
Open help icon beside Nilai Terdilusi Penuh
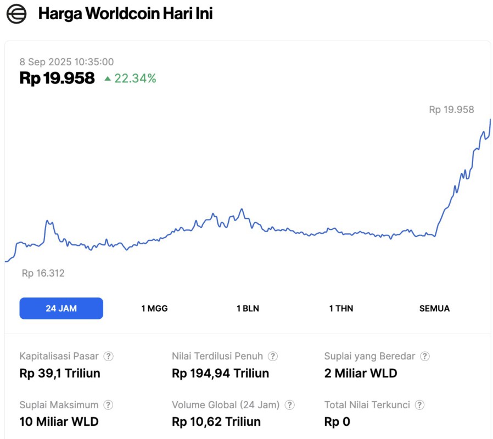click(273, 356)
